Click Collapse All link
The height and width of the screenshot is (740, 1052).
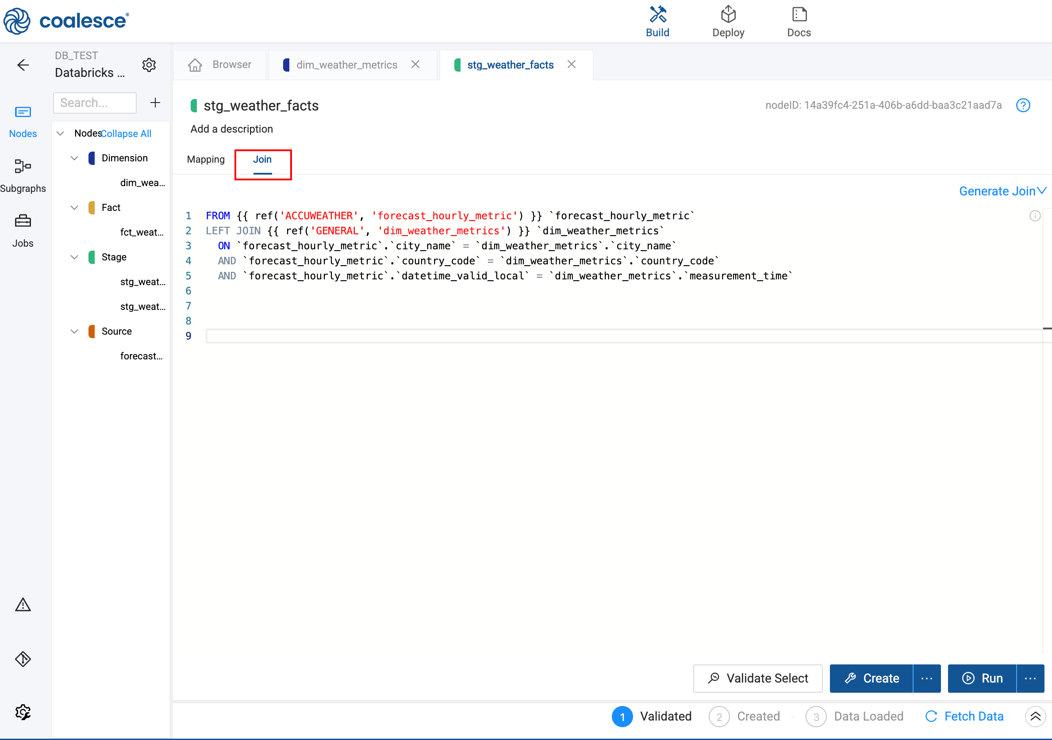[x=126, y=134]
